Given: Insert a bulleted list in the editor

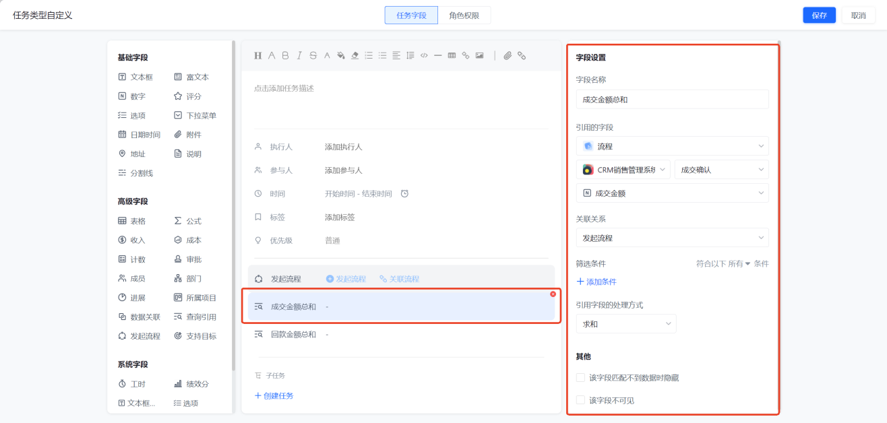Looking at the screenshot, I should [x=382, y=56].
